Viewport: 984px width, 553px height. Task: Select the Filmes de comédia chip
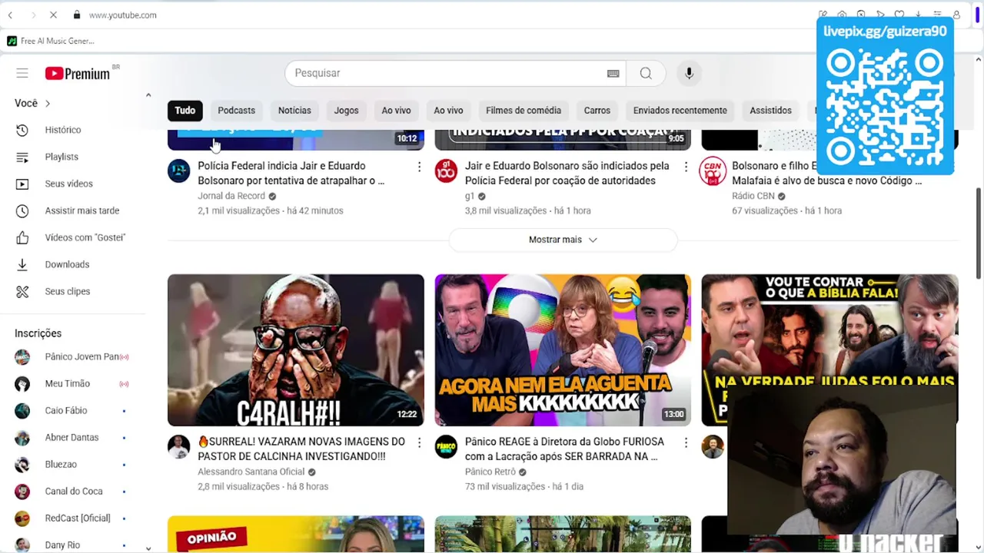[x=524, y=111]
